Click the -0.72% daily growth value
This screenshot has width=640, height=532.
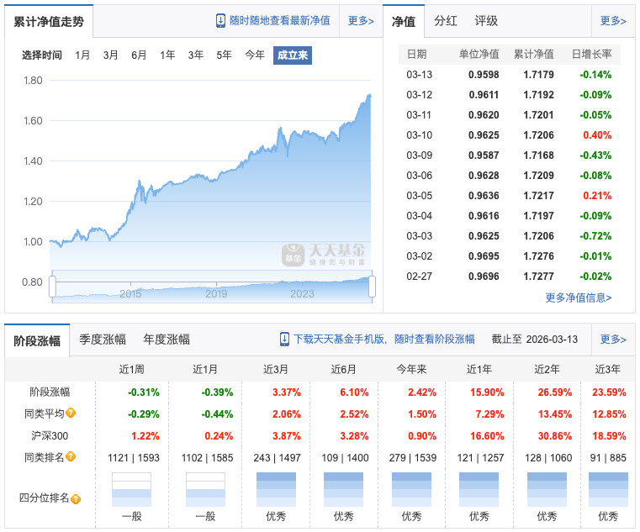[x=595, y=236]
